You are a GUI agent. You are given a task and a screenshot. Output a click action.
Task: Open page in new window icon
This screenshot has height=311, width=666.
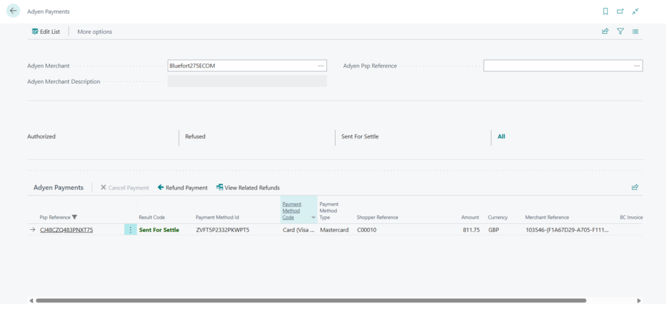620,11
